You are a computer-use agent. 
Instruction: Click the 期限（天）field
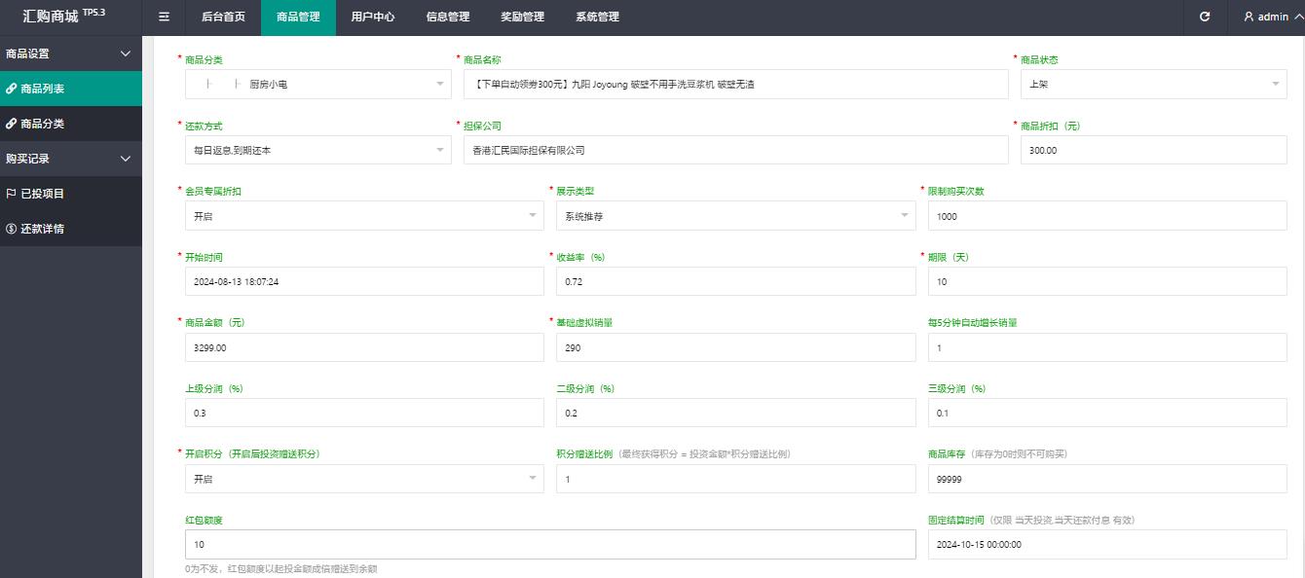[x=1107, y=281]
